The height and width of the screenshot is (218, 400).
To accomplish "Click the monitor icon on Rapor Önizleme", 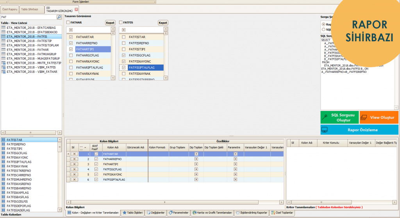I will click(325, 130).
